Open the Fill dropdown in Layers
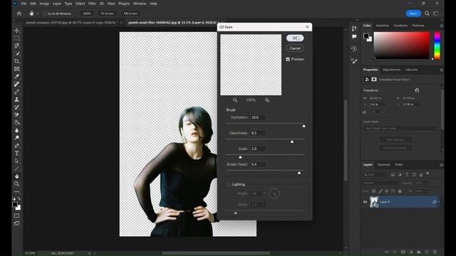Screen dimensions: 456x256 click(x=426, y=191)
